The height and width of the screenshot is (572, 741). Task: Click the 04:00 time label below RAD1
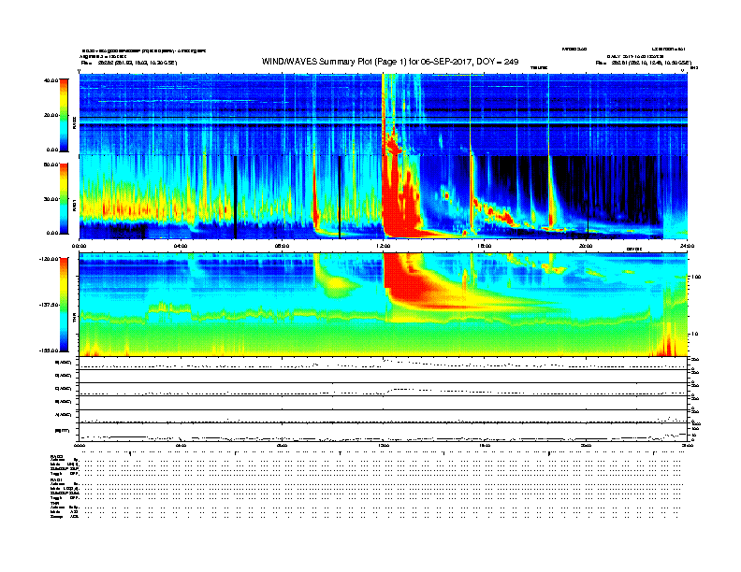coord(181,246)
